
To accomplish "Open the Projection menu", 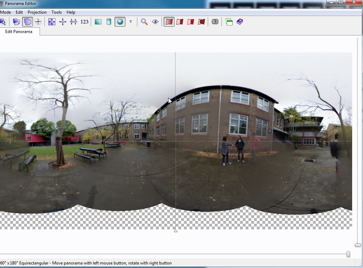I will click(37, 12).
